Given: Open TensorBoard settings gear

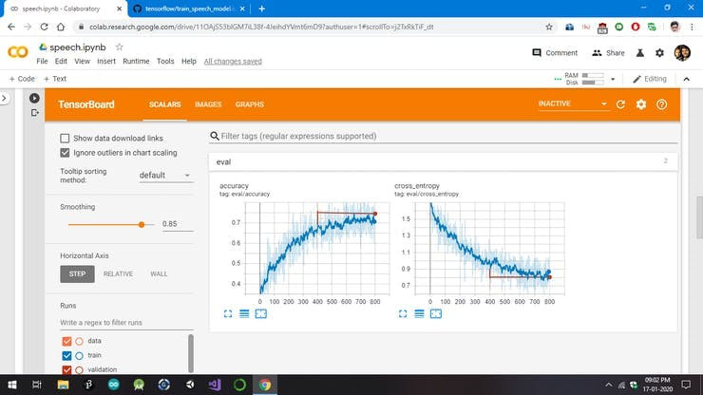Looking at the screenshot, I should 641,104.
